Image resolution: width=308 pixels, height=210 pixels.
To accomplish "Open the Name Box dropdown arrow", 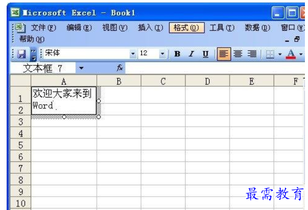I will pos(81,68).
